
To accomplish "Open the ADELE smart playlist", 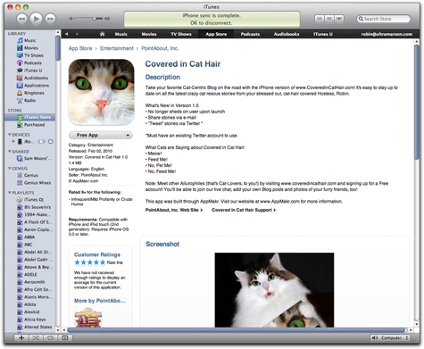I will [x=29, y=274].
